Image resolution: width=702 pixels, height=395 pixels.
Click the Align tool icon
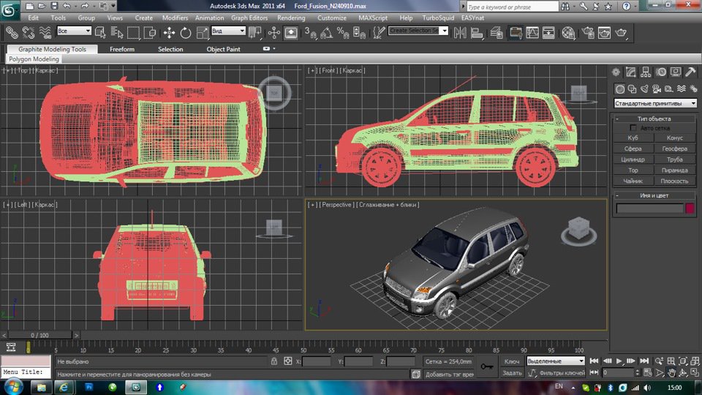coord(476,32)
